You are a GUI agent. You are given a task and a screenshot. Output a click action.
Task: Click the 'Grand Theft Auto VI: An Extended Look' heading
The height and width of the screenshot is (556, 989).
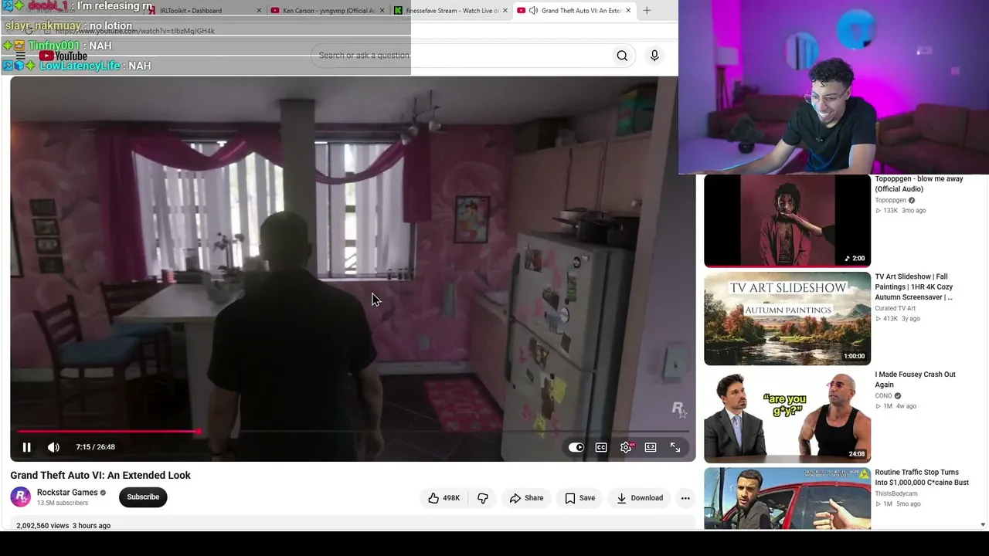tap(100, 476)
